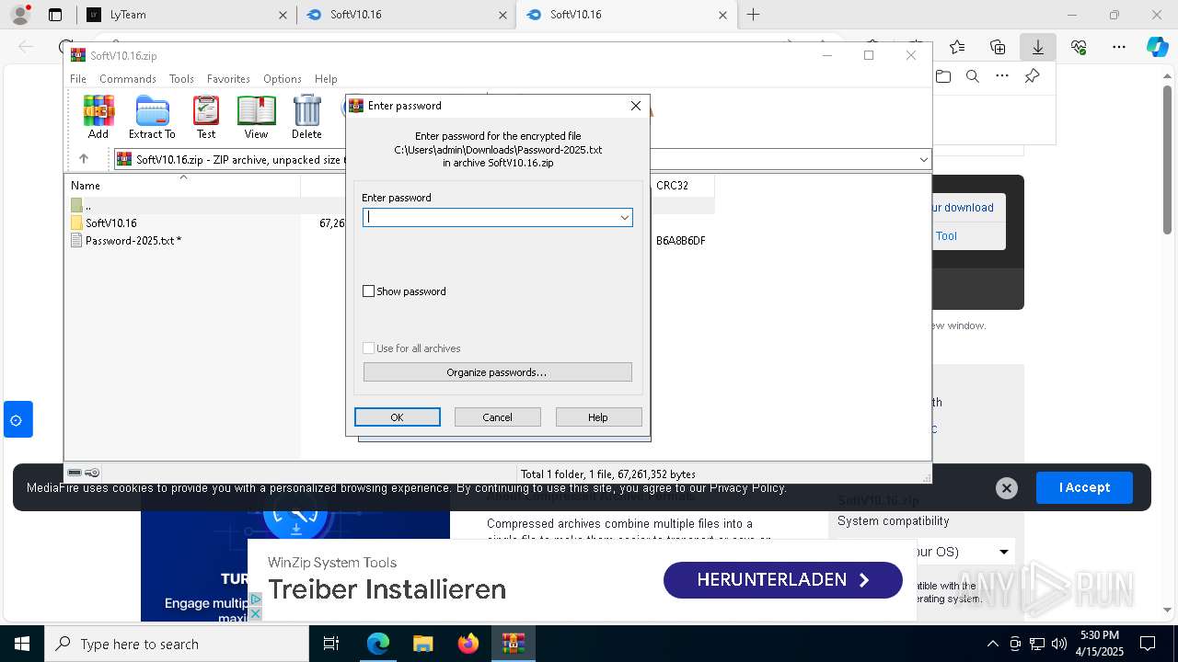Open more options in downloads panel

coord(1002,76)
